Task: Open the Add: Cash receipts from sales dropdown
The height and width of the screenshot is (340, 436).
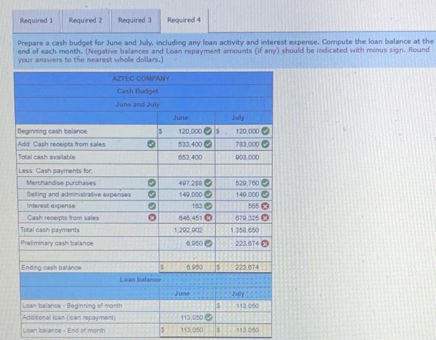Action: pyautogui.click(x=87, y=144)
